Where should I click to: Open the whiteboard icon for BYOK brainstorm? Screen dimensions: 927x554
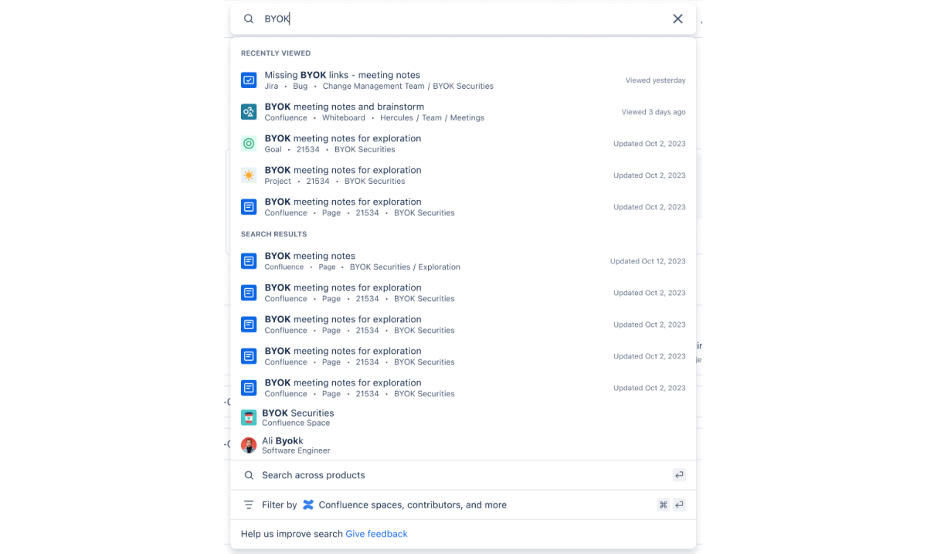point(249,112)
